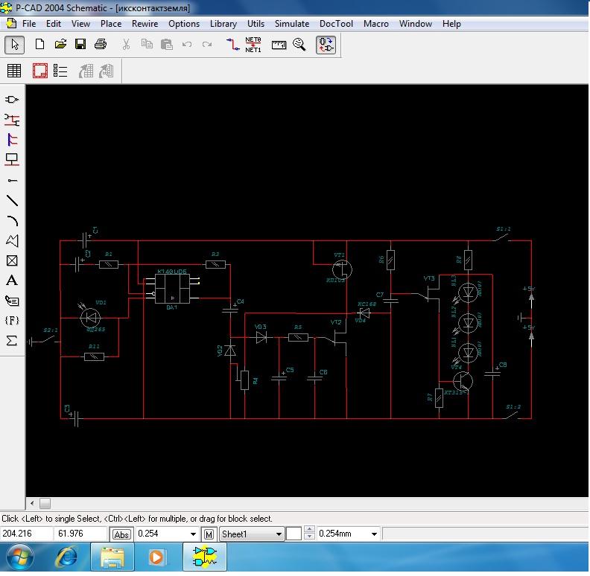The height and width of the screenshot is (576, 590).
Task: Open the Rewire menu
Action: (x=145, y=24)
